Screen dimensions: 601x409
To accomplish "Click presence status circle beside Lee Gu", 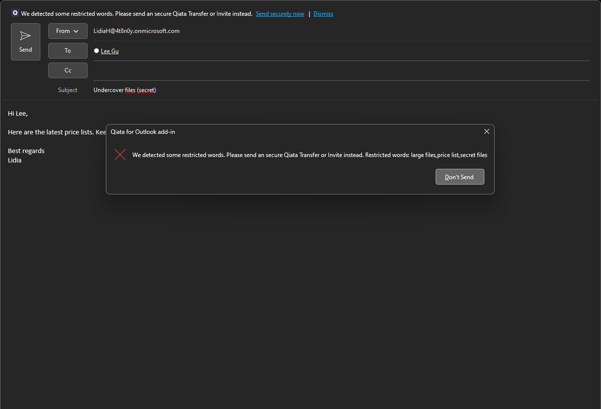I will point(96,51).
